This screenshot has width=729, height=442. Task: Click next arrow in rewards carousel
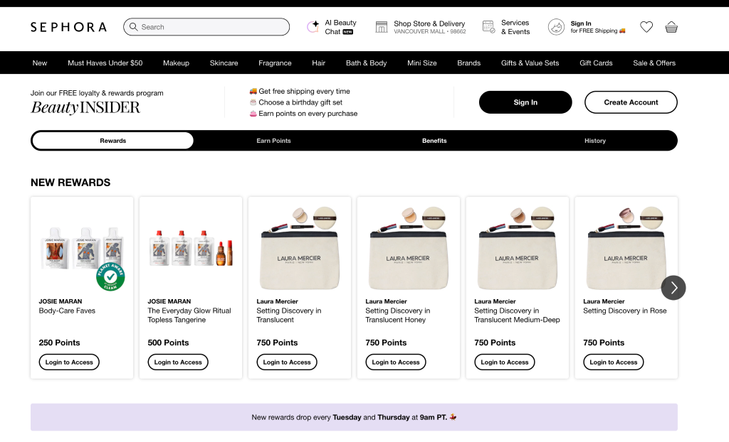coord(673,288)
